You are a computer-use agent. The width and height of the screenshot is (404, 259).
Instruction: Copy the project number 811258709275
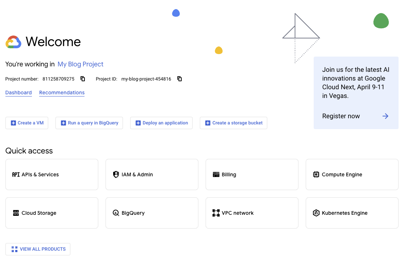(x=83, y=79)
